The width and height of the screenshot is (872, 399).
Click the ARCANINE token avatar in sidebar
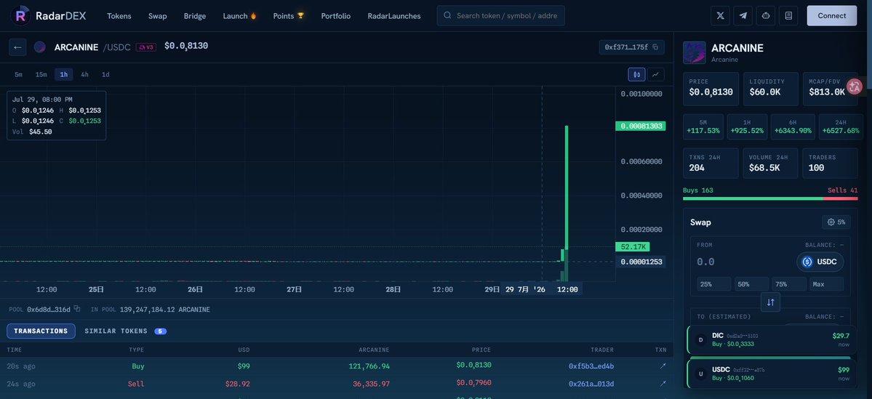click(x=694, y=52)
